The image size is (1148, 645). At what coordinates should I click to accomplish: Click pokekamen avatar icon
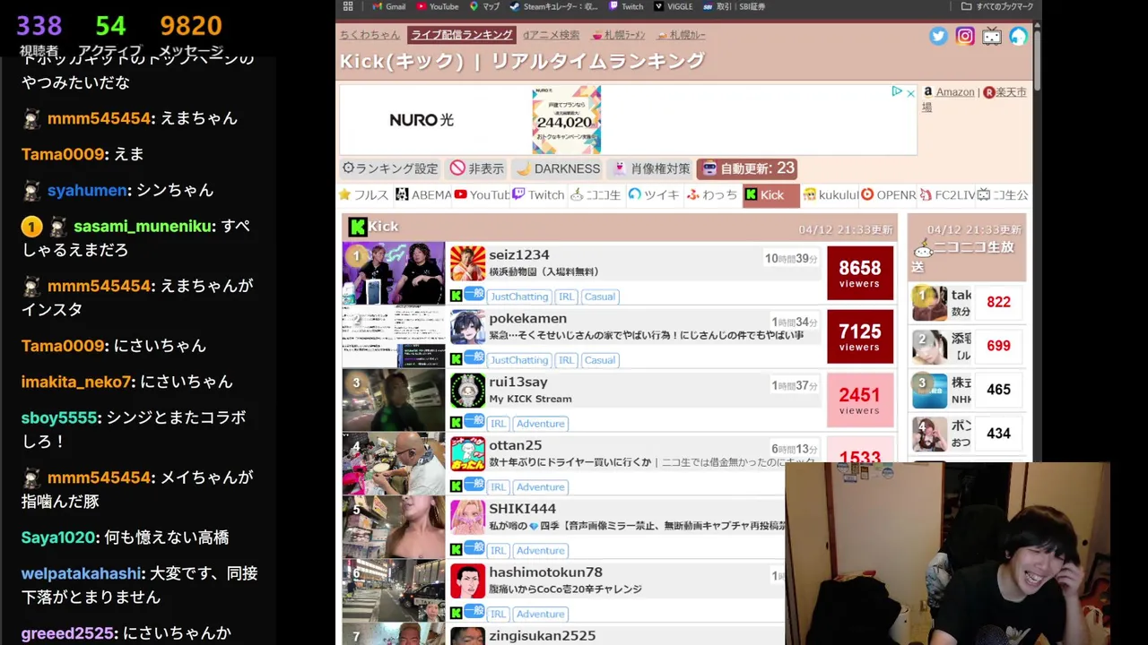click(467, 327)
